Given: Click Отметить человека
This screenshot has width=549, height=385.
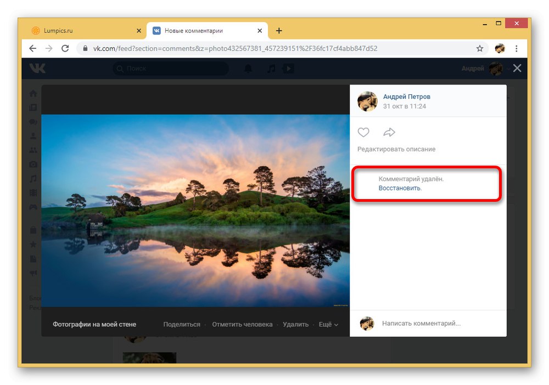Looking at the screenshot, I should pos(242,325).
